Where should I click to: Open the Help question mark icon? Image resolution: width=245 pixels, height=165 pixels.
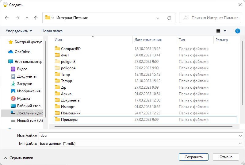(x=237, y=31)
